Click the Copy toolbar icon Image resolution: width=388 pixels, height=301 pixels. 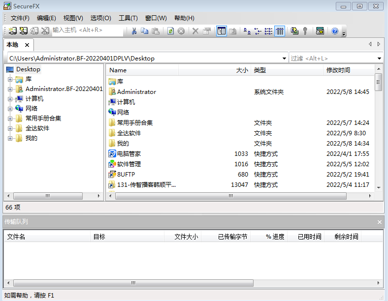click(x=144, y=31)
